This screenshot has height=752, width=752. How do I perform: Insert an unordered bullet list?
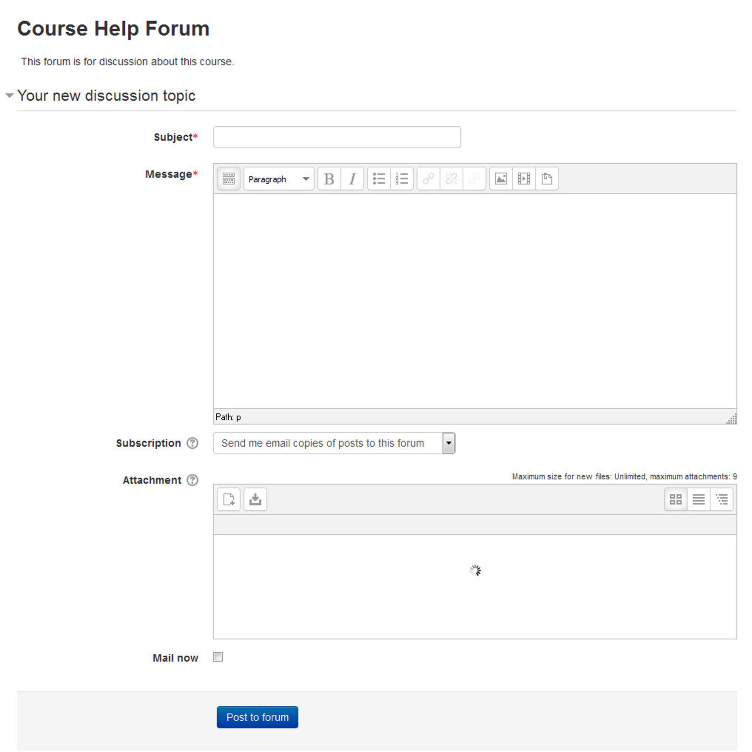[x=379, y=179]
